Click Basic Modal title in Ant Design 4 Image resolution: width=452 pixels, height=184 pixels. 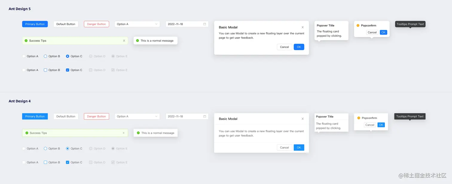click(228, 119)
